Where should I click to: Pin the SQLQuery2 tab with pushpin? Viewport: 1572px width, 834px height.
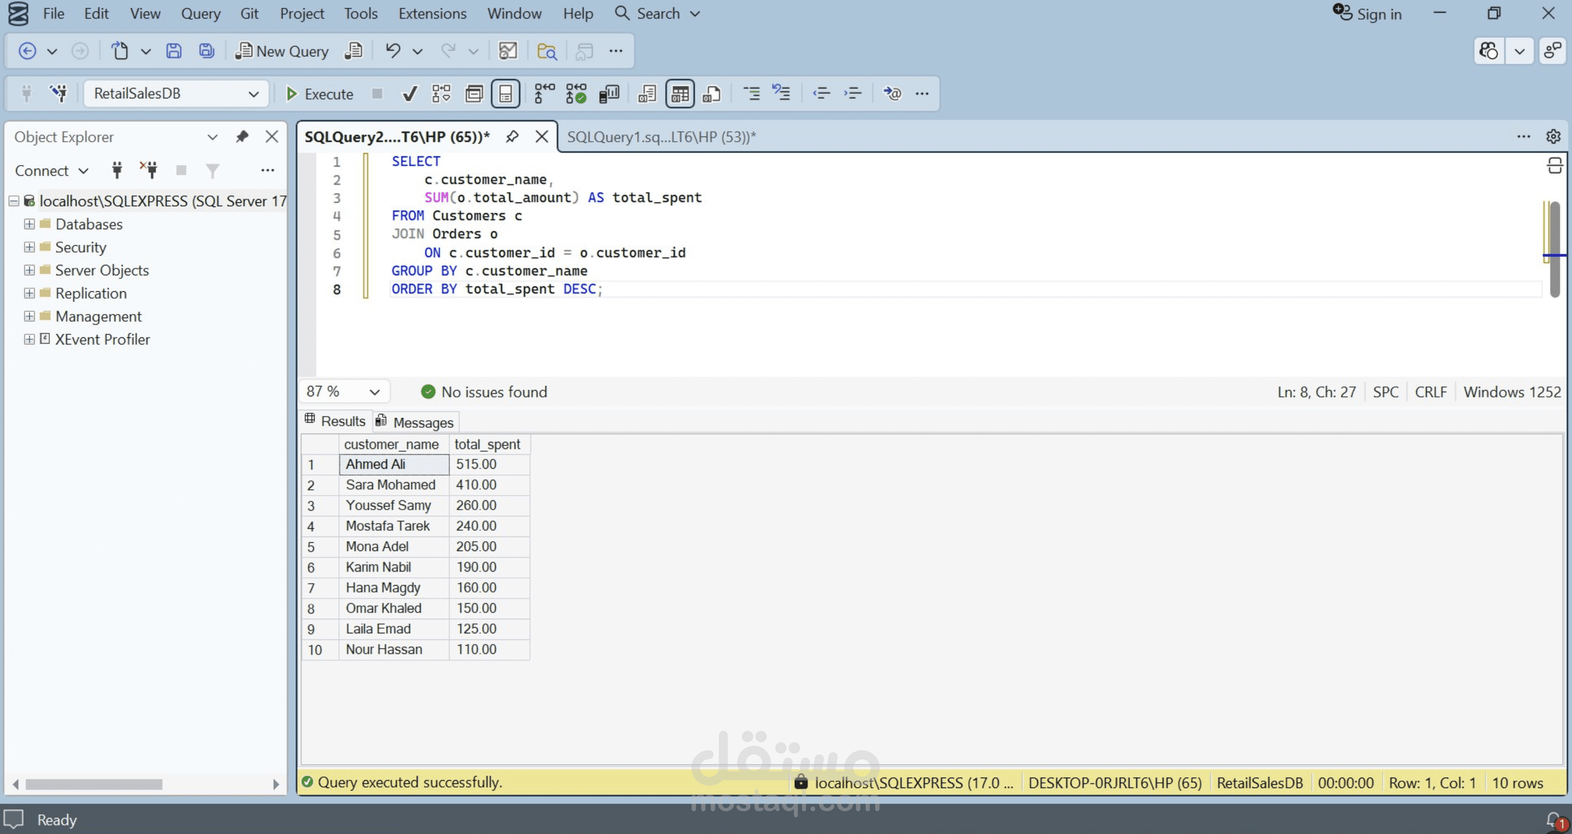click(x=512, y=137)
